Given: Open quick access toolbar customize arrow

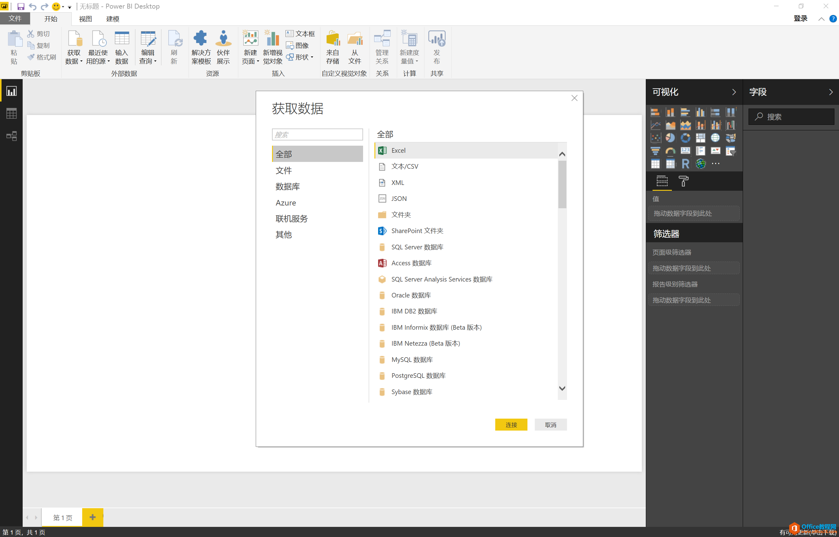Looking at the screenshot, I should click(69, 7).
